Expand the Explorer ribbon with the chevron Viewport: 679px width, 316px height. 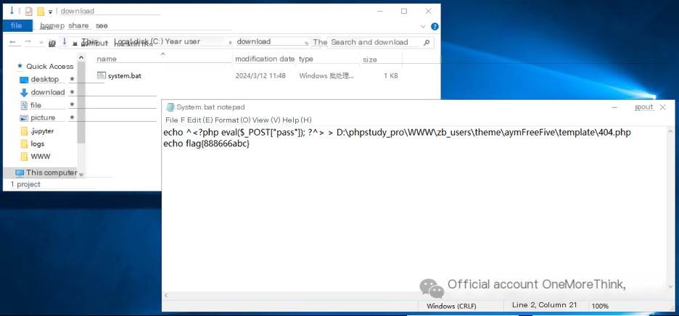coord(423,26)
